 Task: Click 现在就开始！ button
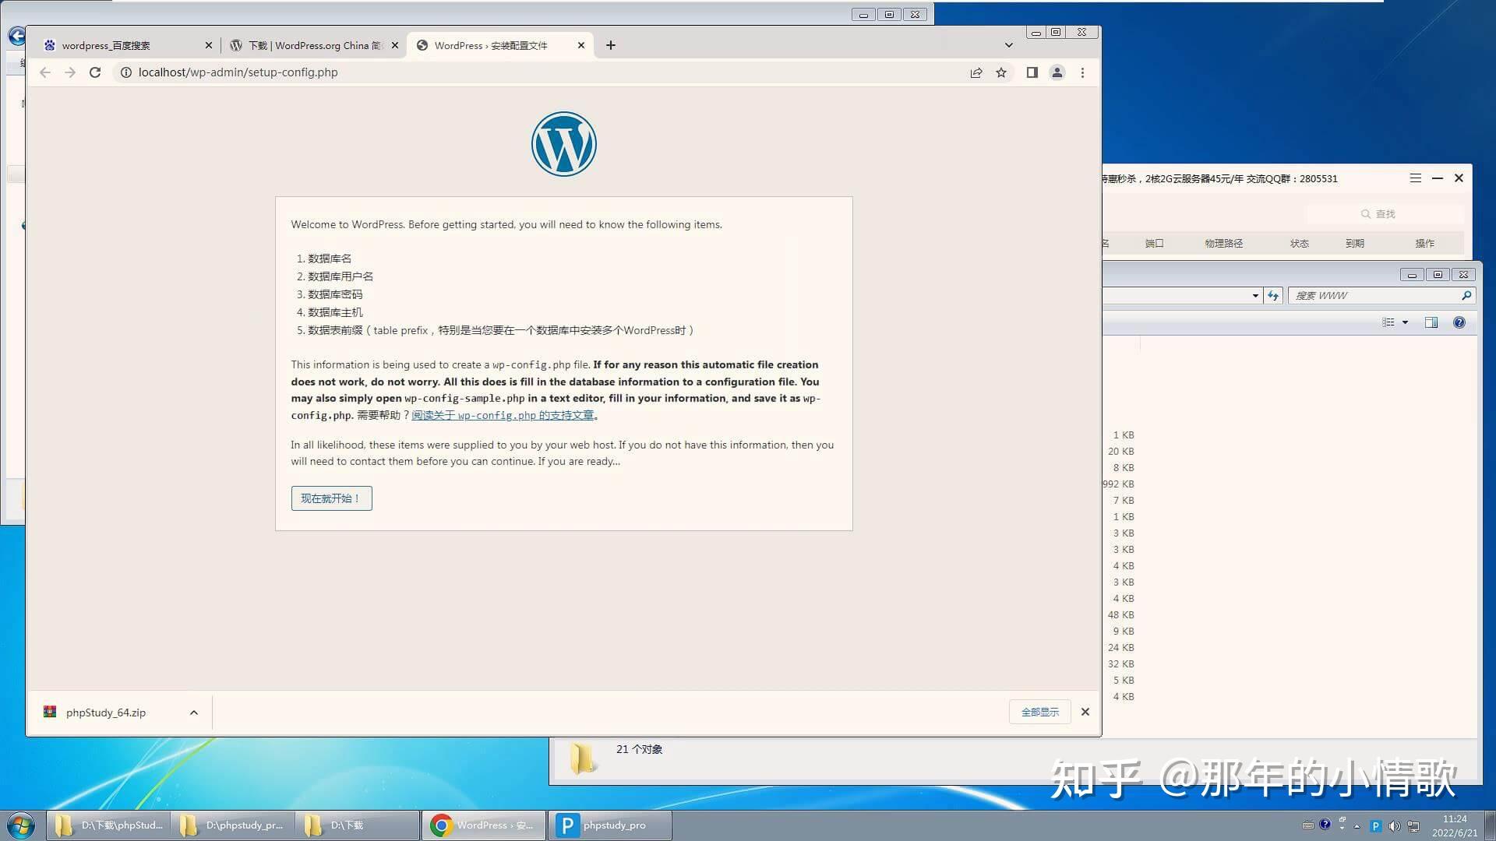click(x=331, y=498)
